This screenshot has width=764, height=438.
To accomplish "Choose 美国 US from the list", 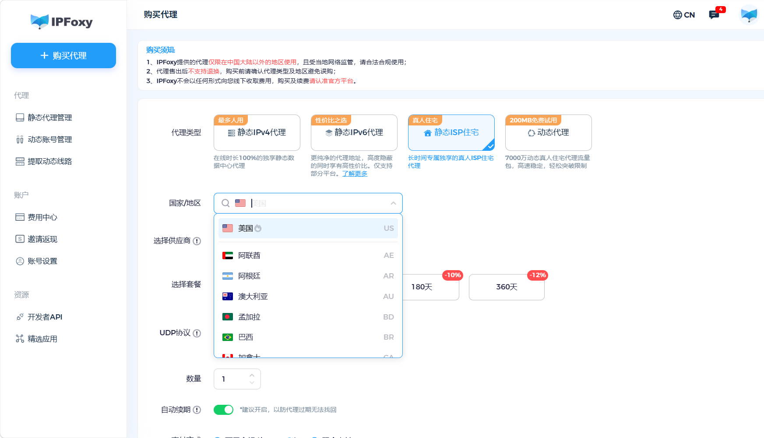I will click(308, 228).
